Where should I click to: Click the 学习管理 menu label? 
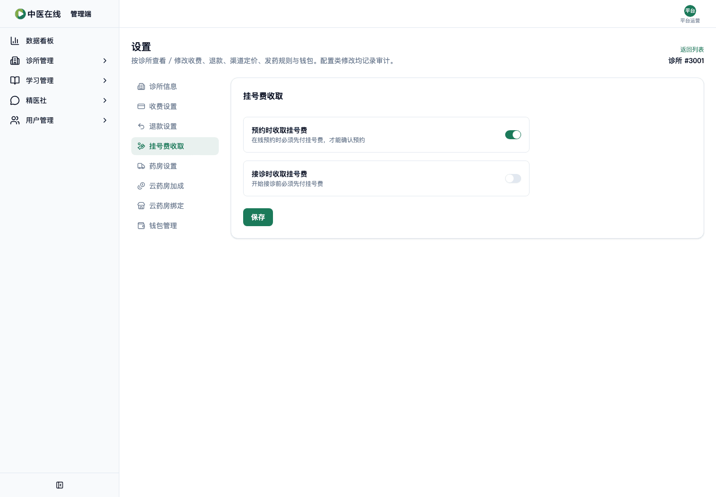[x=40, y=81]
